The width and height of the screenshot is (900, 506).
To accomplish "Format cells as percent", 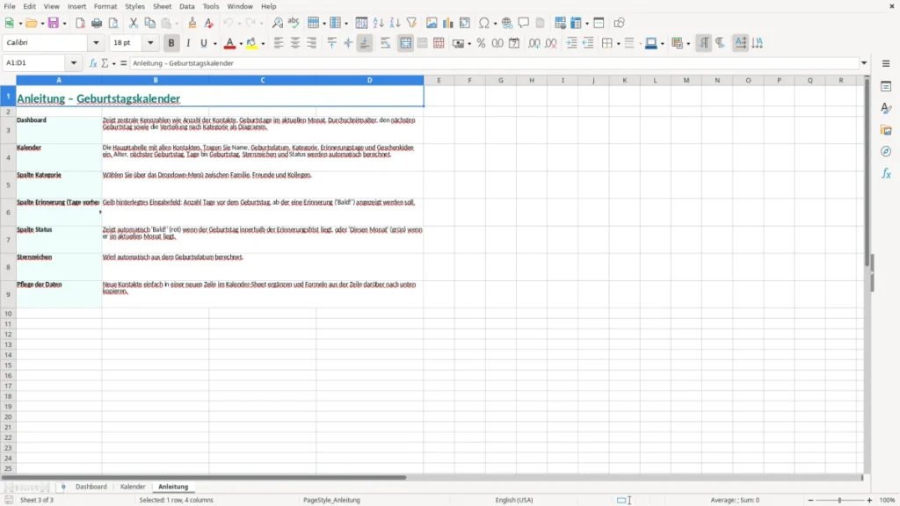I will tap(481, 43).
